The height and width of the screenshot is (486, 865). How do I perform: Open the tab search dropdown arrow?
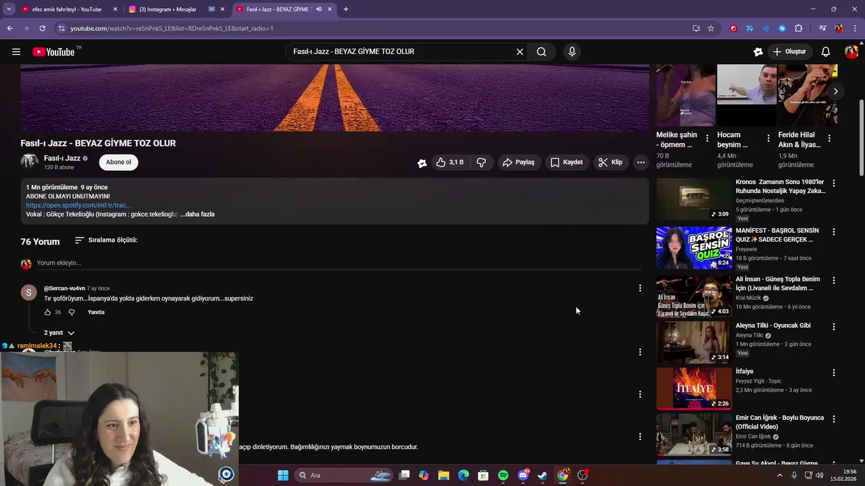9,9
